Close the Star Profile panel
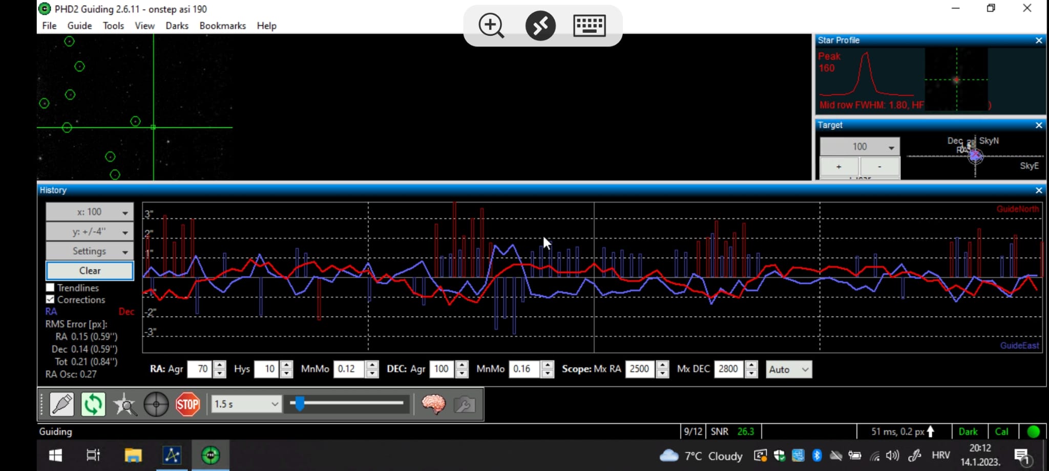 coord(1039,40)
